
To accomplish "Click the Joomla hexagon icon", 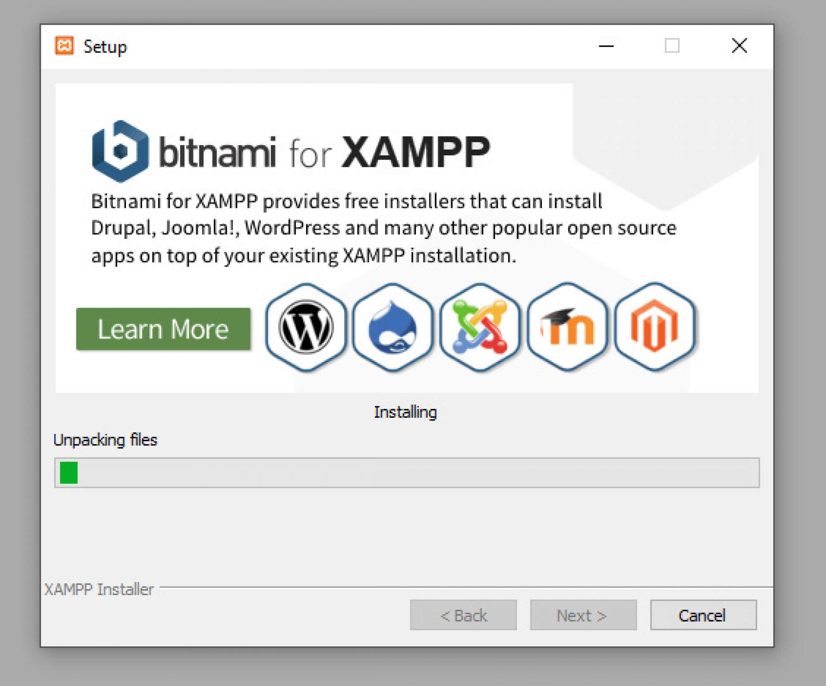I will pos(480,327).
